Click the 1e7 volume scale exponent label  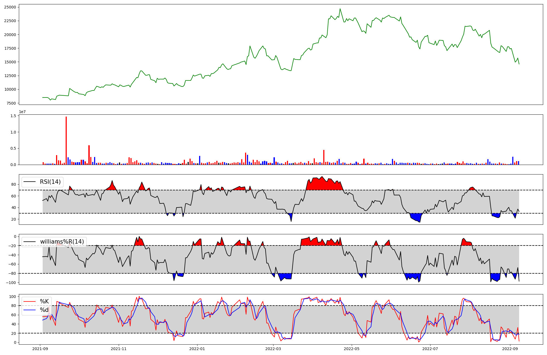point(22,112)
